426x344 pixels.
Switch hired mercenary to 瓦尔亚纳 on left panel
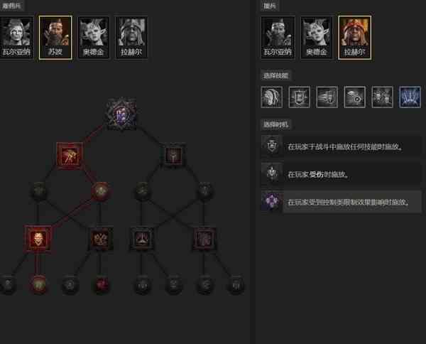click(16, 38)
